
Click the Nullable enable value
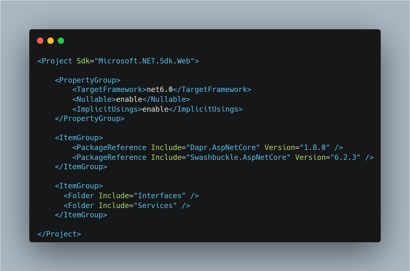click(129, 99)
